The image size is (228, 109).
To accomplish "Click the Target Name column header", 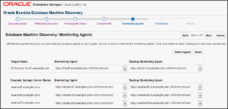I will [19, 62].
